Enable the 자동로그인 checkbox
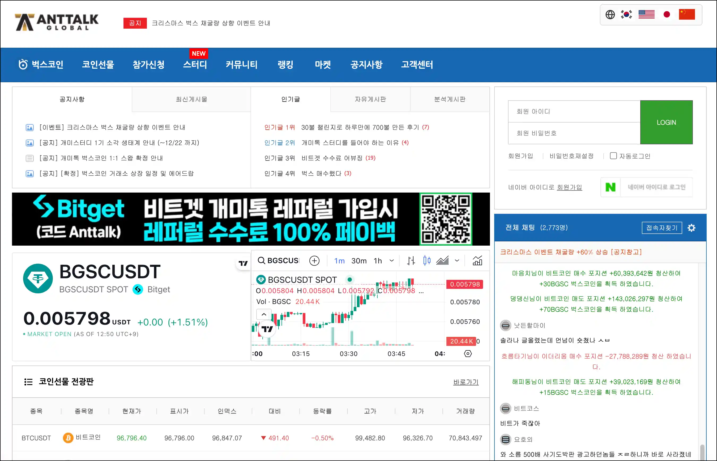The width and height of the screenshot is (717, 461). (x=613, y=156)
